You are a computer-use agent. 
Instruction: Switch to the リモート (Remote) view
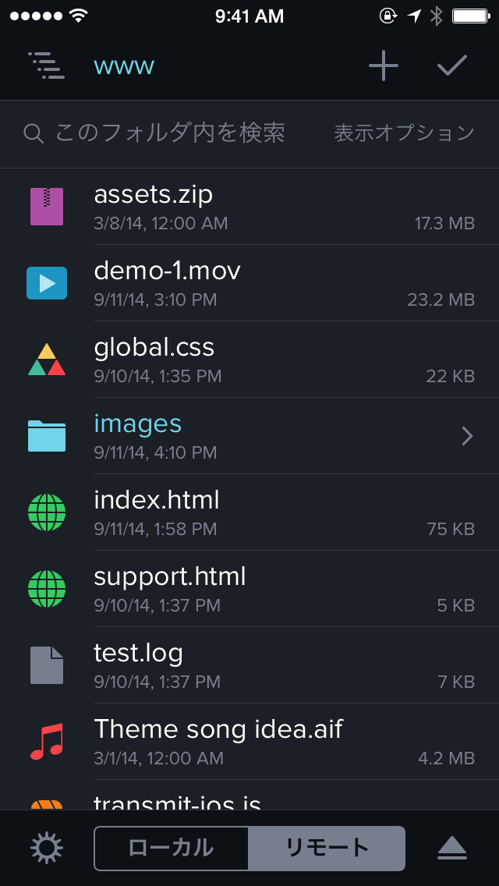[x=327, y=848]
